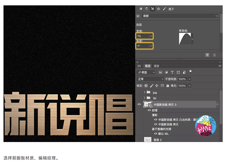This screenshot has height=168, width=227.
Task: Open the 边 前部 dropdown
Action: (x=180, y=16)
